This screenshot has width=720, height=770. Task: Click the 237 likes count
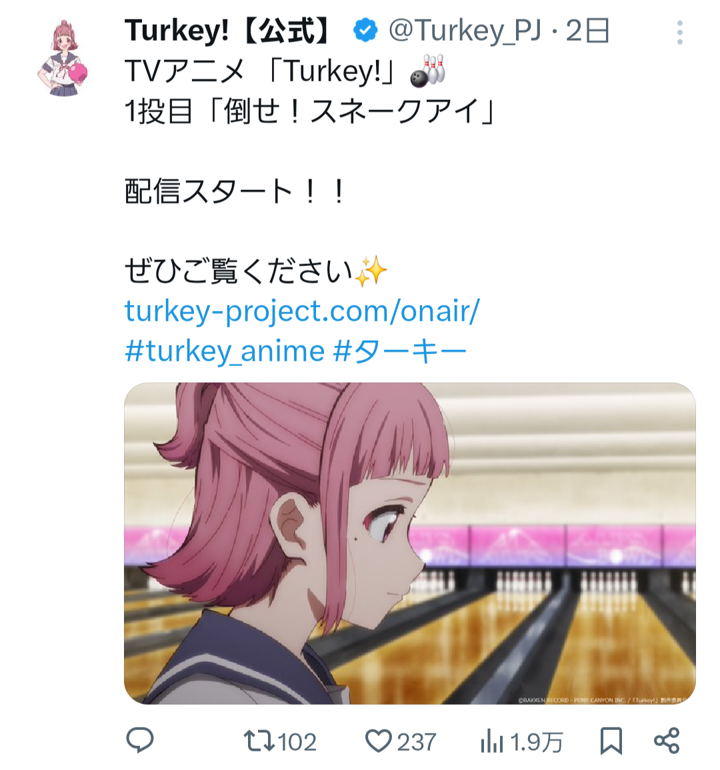(x=417, y=741)
